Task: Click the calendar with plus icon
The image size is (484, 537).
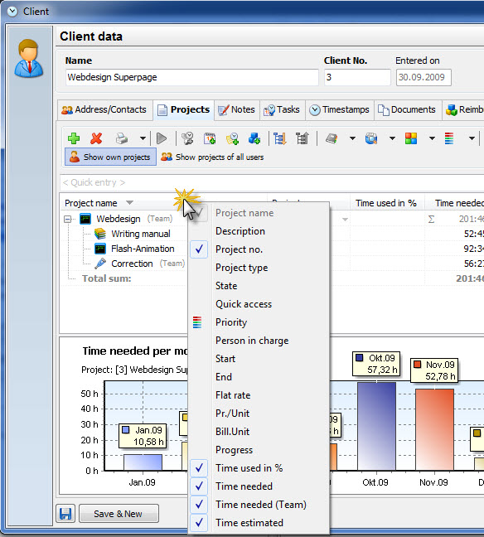Action: (x=210, y=138)
